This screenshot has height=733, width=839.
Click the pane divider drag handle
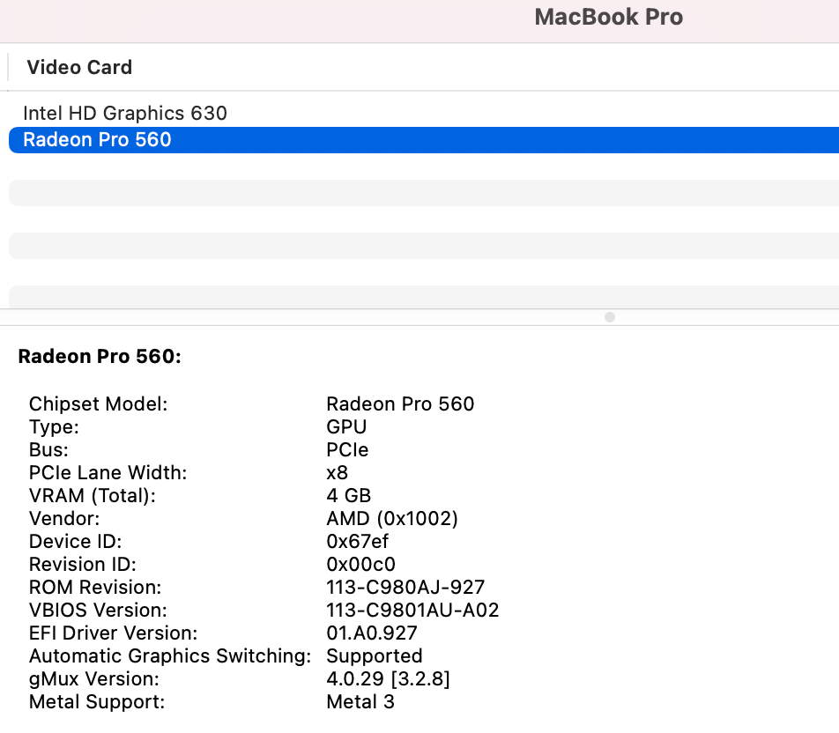(x=609, y=317)
